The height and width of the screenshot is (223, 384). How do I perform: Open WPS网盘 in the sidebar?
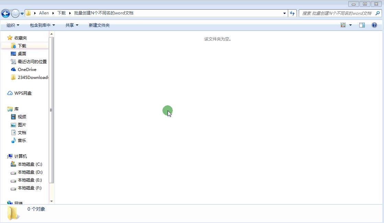tap(23, 93)
